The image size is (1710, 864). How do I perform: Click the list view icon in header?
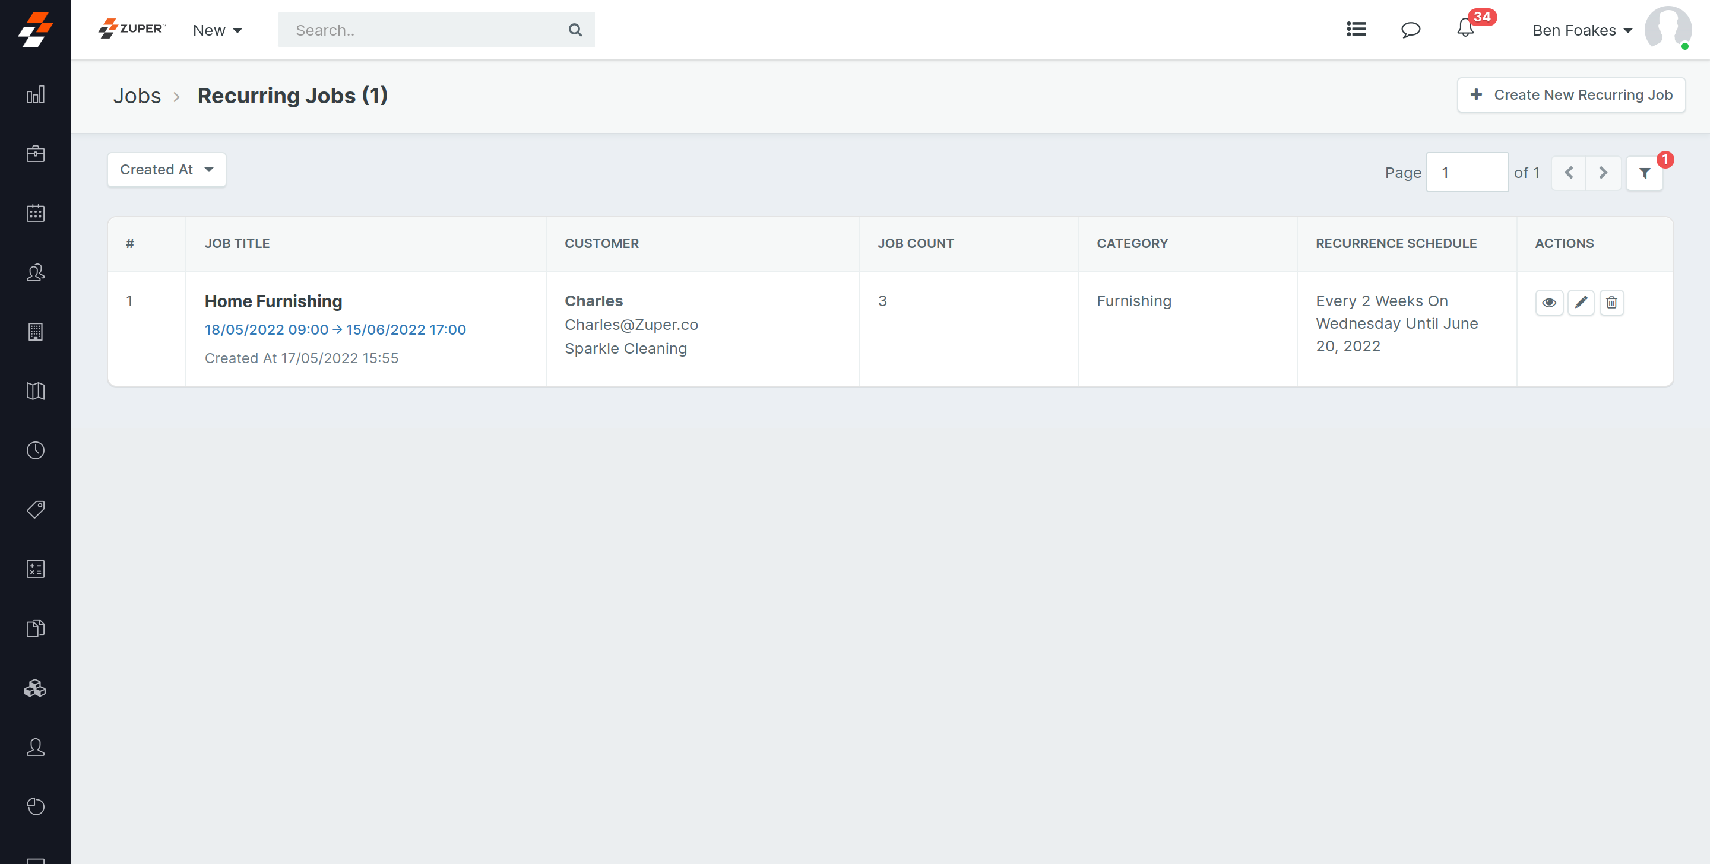click(1356, 30)
